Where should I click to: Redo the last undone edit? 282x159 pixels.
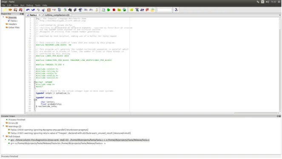[33, 10]
